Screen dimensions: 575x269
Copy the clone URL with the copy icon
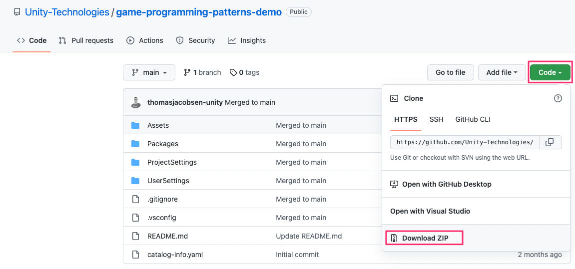point(550,142)
